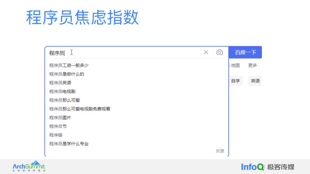This screenshot has width=310, height=174.
Task: Click the 极客传媒 logo text
Action: coord(281,167)
